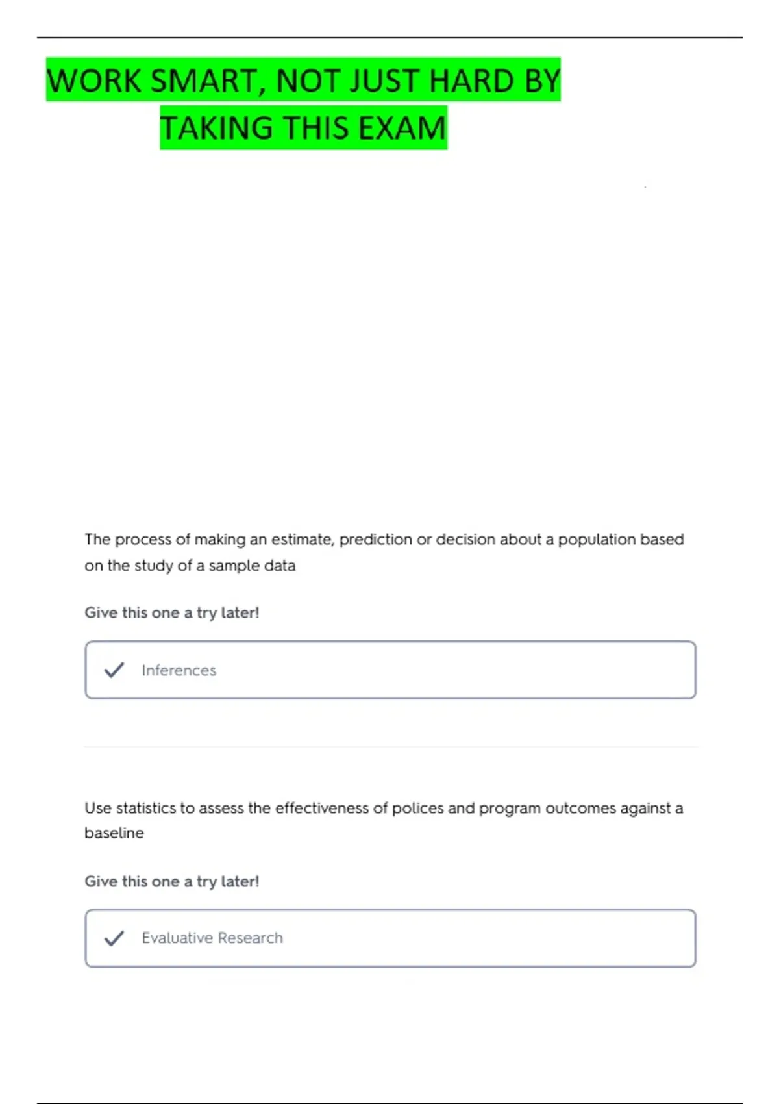The width and height of the screenshot is (779, 1104).
Task: Click the line "on the study of a sample data"
Action: coord(190,566)
